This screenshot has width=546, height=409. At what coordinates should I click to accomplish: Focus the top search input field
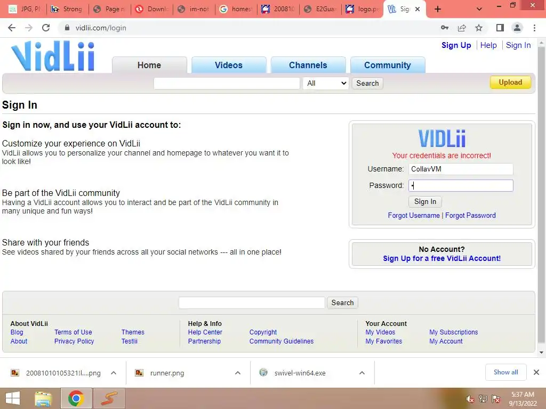[x=227, y=83]
